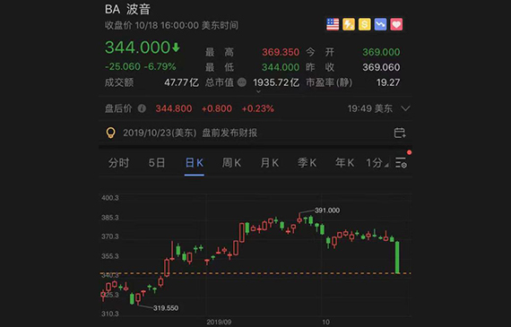Click the 收盘价 10/18 16:00:00 timestamp
The image size is (511, 327).
click(171, 25)
